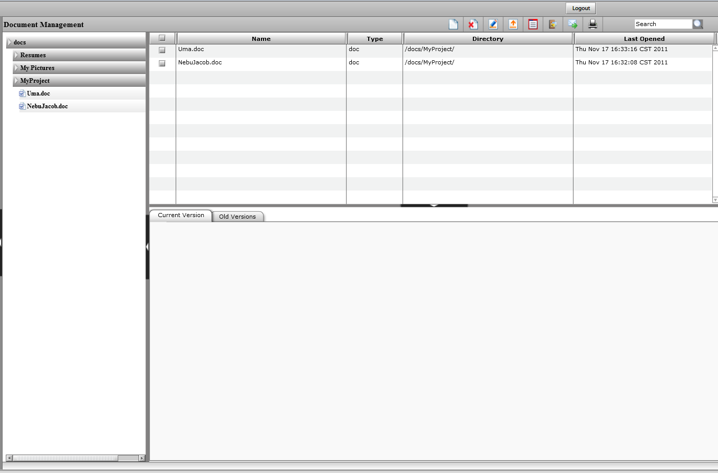Click the send email envelope icon
Viewport: 718px width, 473px height.
coord(572,24)
